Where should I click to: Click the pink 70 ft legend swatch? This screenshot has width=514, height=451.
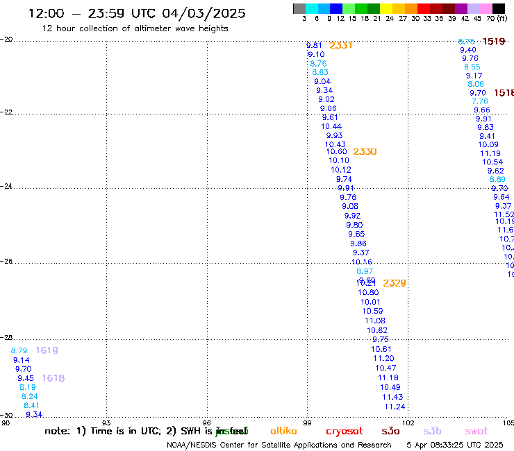(x=485, y=8)
